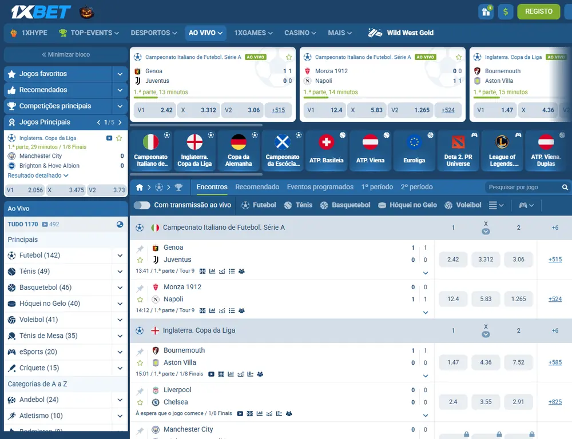
Task: Expand Jogos favoritos section
Action: coord(120,74)
